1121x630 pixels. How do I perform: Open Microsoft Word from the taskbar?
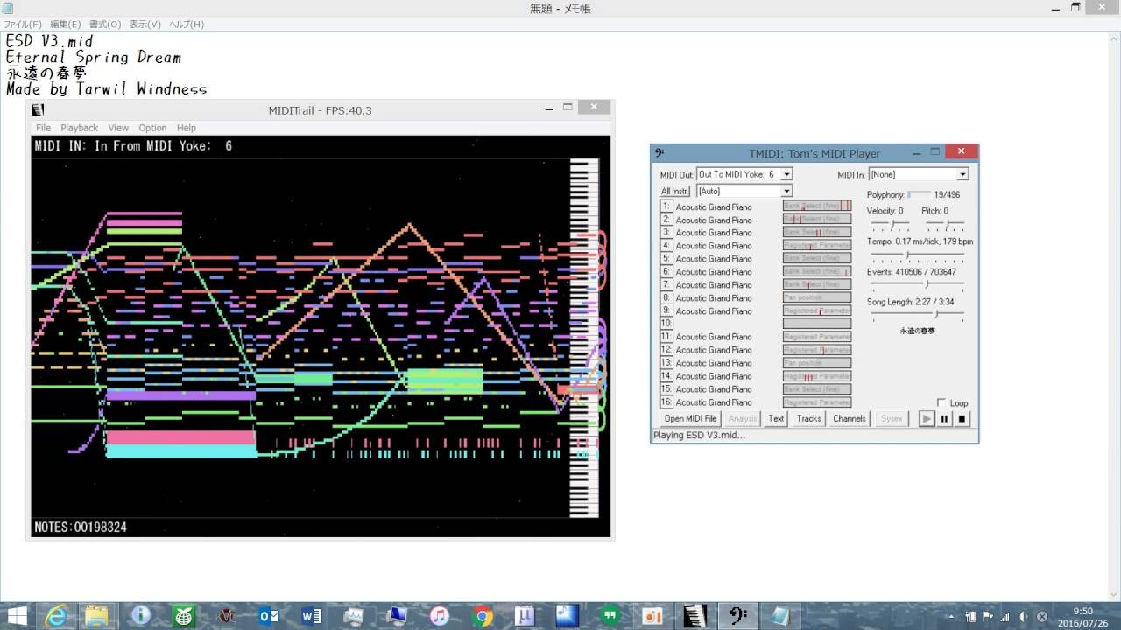click(x=311, y=616)
